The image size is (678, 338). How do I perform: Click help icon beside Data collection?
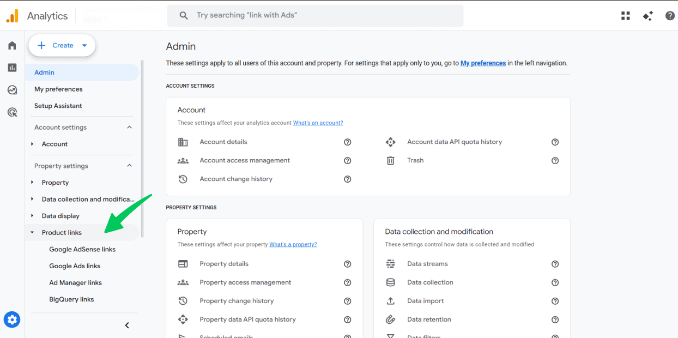[x=555, y=283]
